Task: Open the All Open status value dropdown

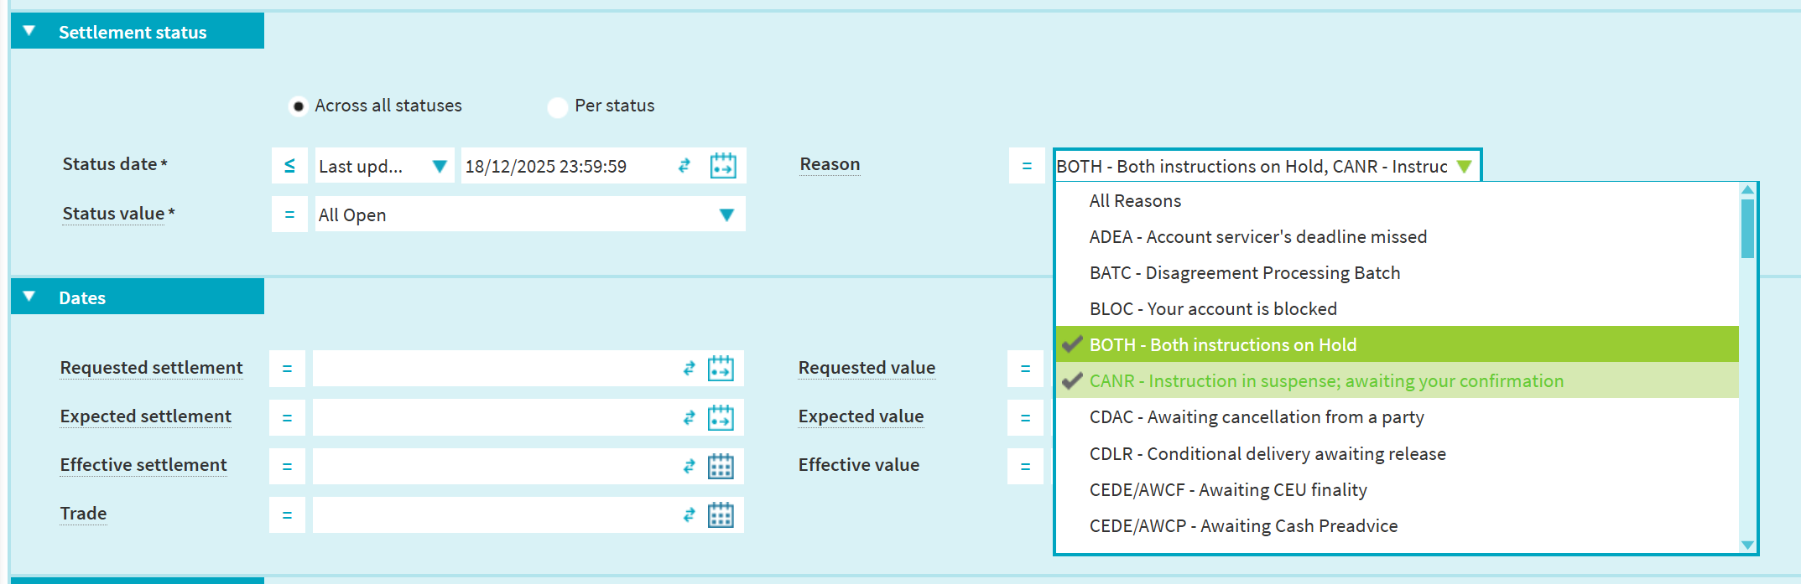Action: click(726, 214)
